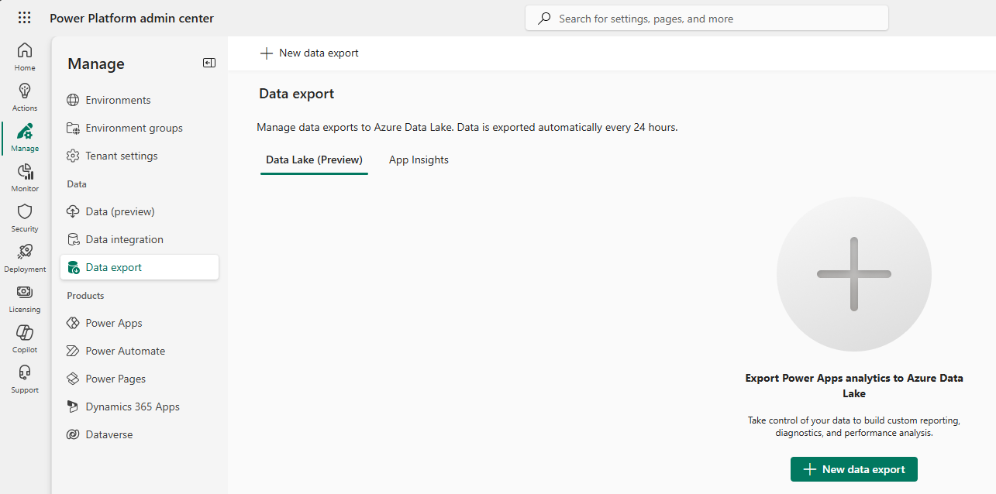Go to Home in left rail

pos(25,57)
